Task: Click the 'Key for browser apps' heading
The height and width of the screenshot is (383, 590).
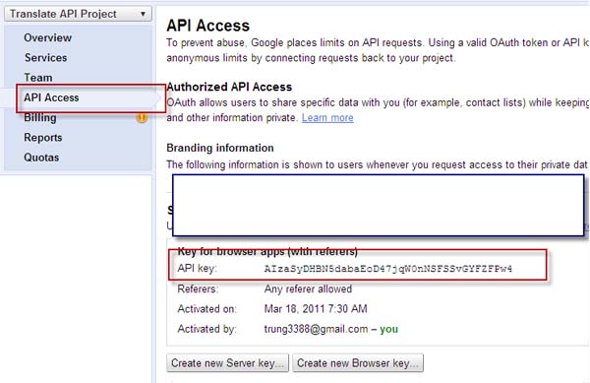Action: pos(267,251)
